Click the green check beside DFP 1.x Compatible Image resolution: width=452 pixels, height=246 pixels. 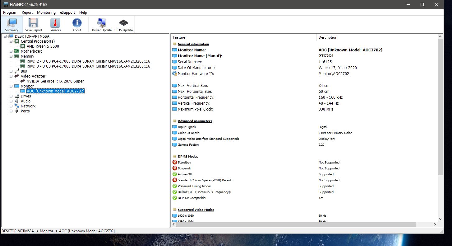[x=174, y=198]
